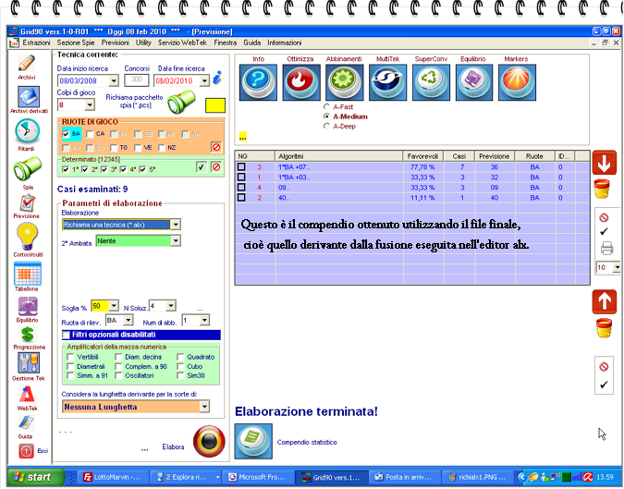Enable the Vertibili amplifier checkbox
The width and height of the screenshot is (624, 489).
click(x=71, y=357)
